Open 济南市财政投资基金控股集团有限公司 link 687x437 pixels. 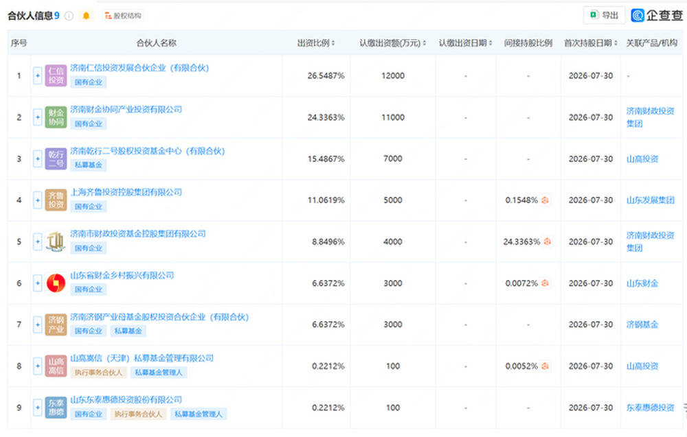pos(138,233)
